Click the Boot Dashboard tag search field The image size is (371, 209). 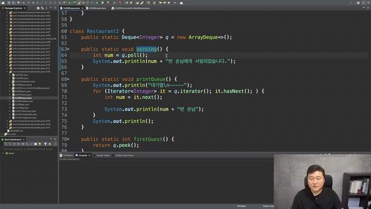coord(28,149)
